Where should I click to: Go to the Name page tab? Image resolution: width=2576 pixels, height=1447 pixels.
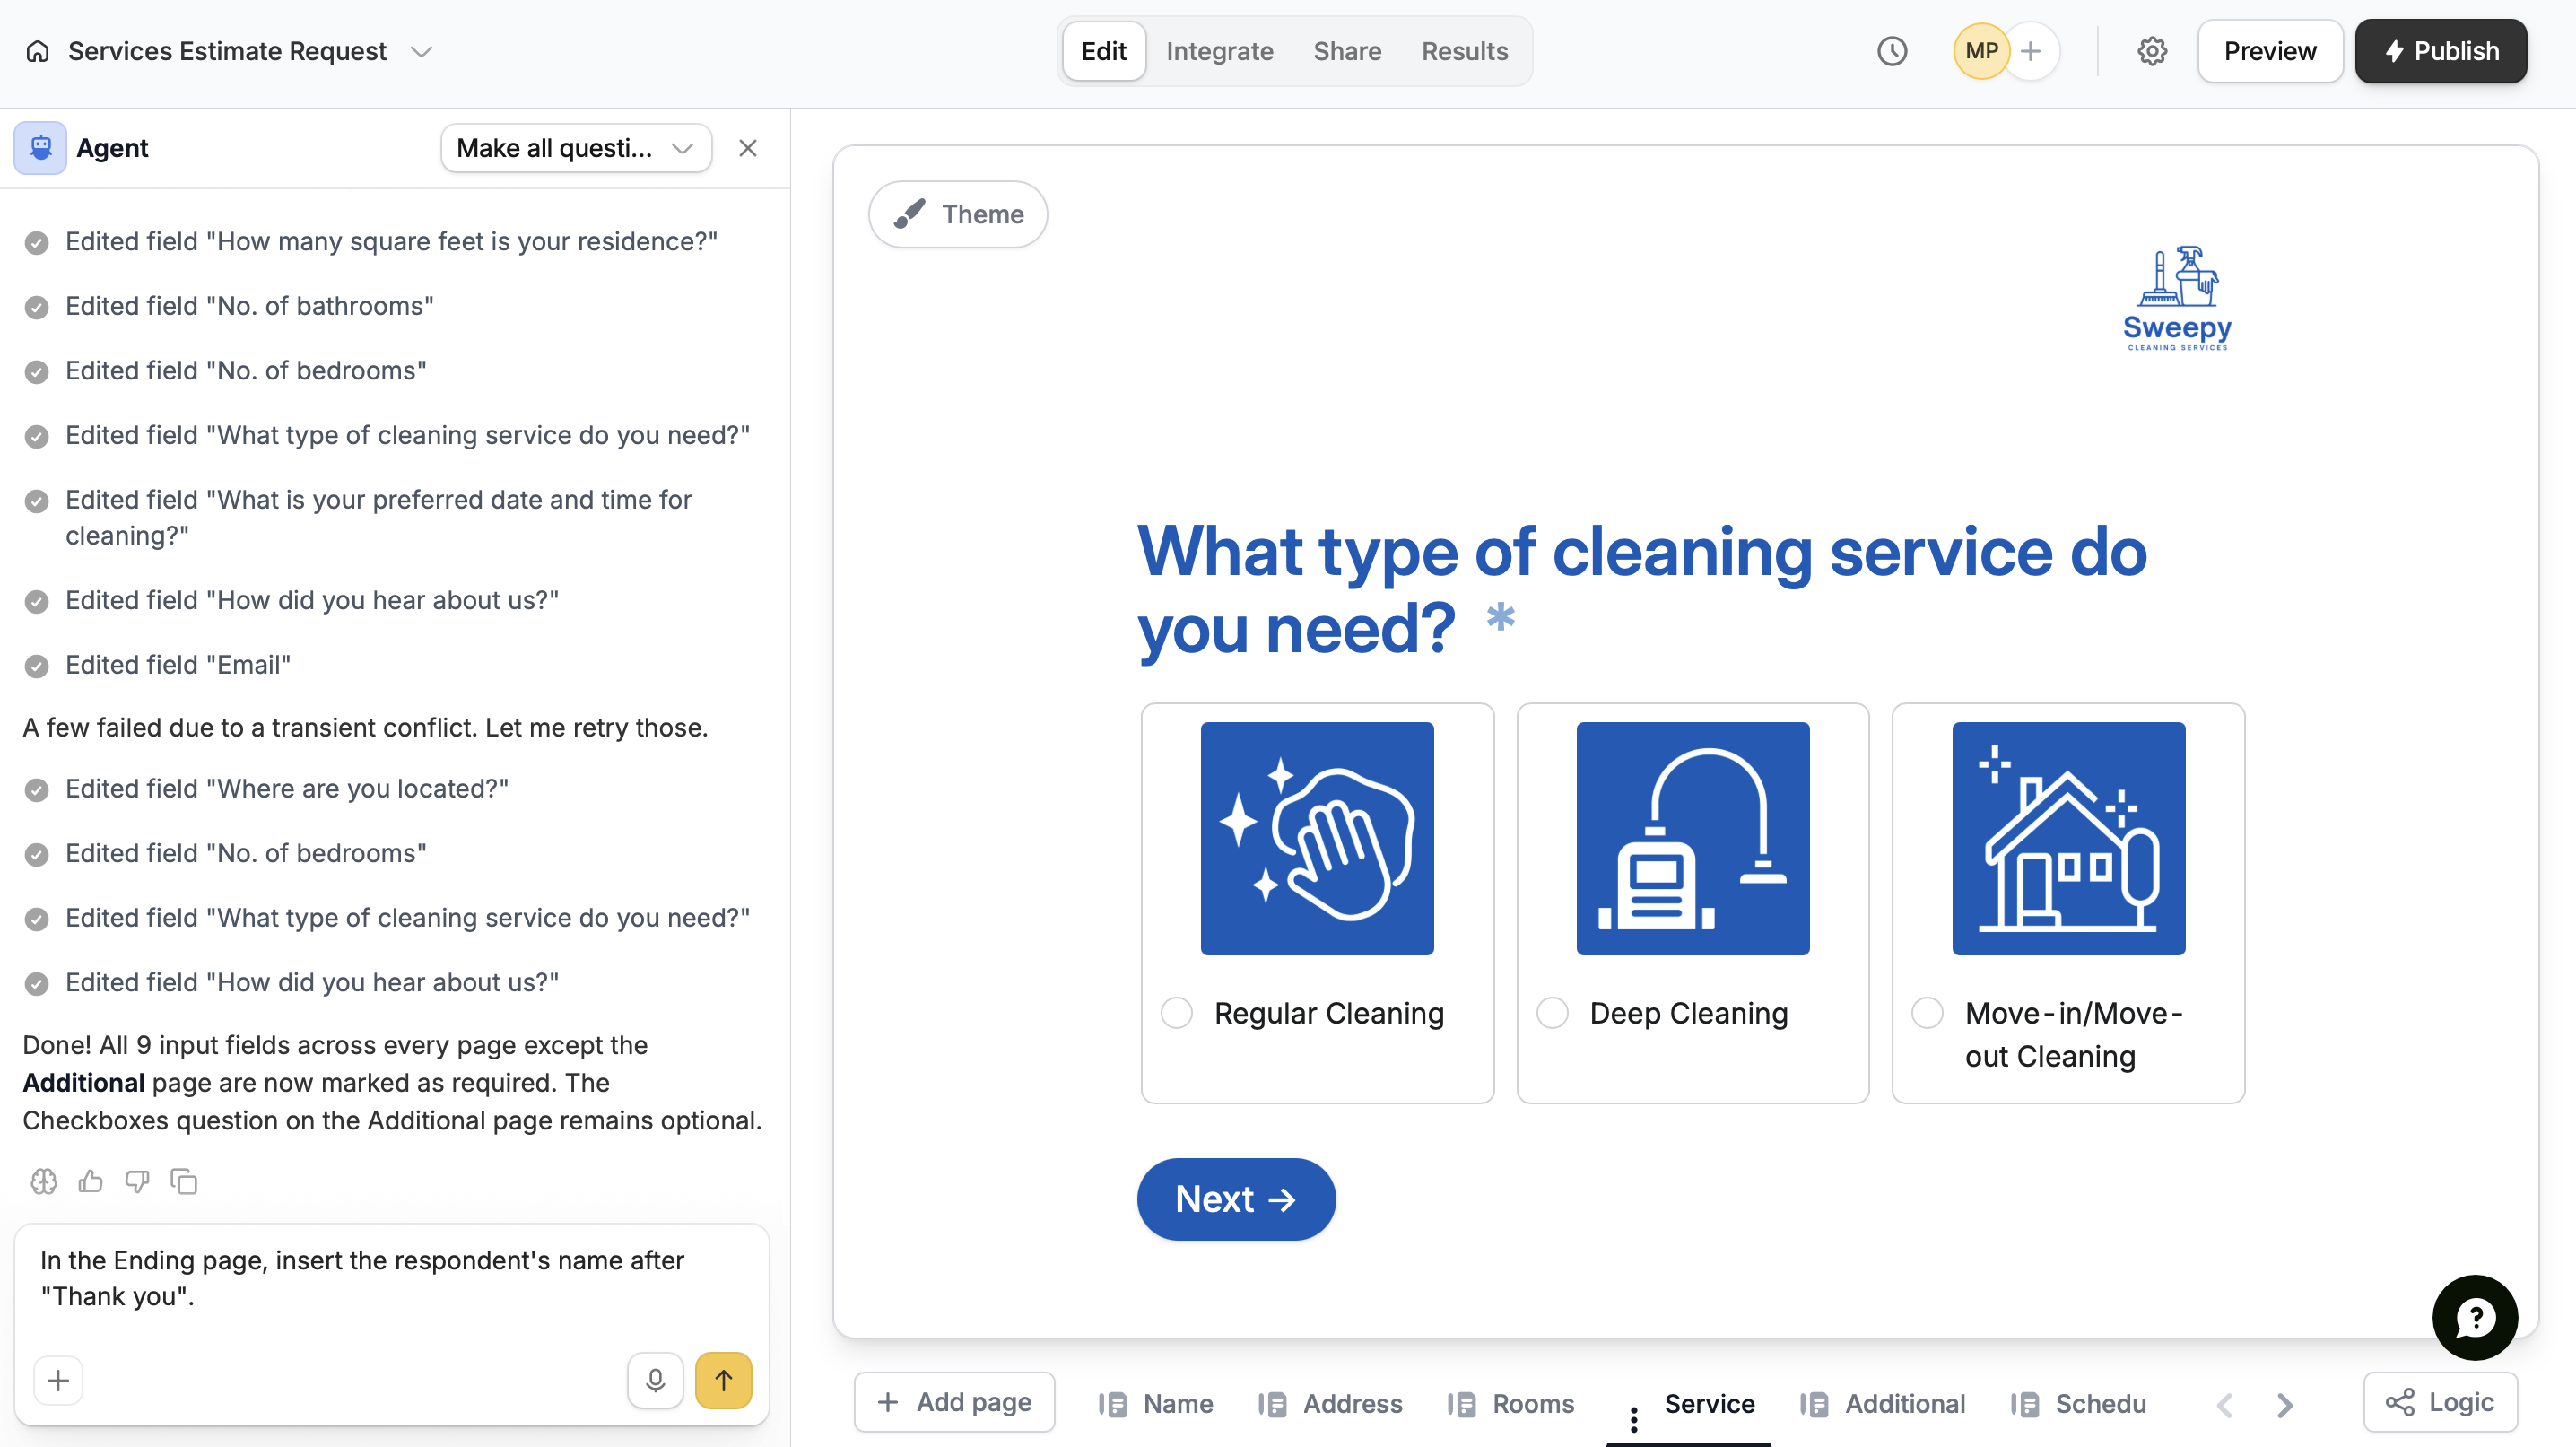(1155, 1404)
